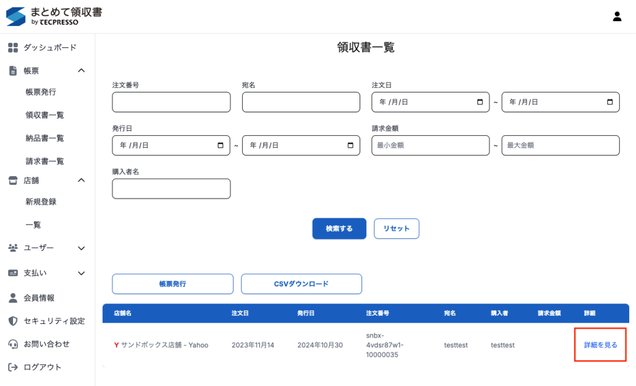Viewport: 636px width, 386px height.
Task: Click the お問い合わせ headset icon
Action: pyautogui.click(x=13, y=344)
